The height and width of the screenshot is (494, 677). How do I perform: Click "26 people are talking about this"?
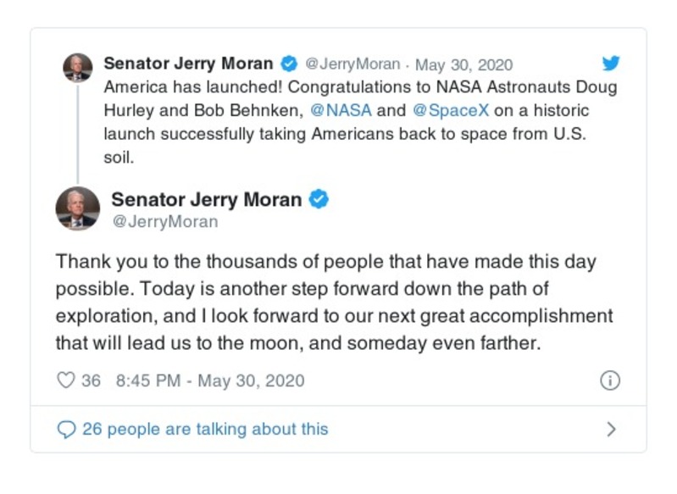205,430
